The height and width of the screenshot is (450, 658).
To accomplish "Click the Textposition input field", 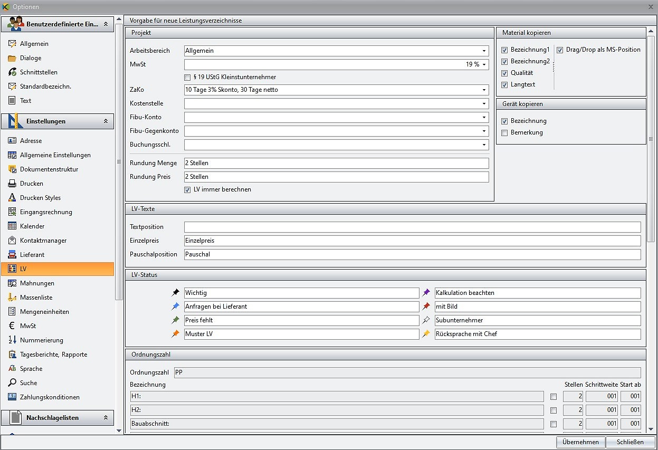I will pyautogui.click(x=412, y=227).
